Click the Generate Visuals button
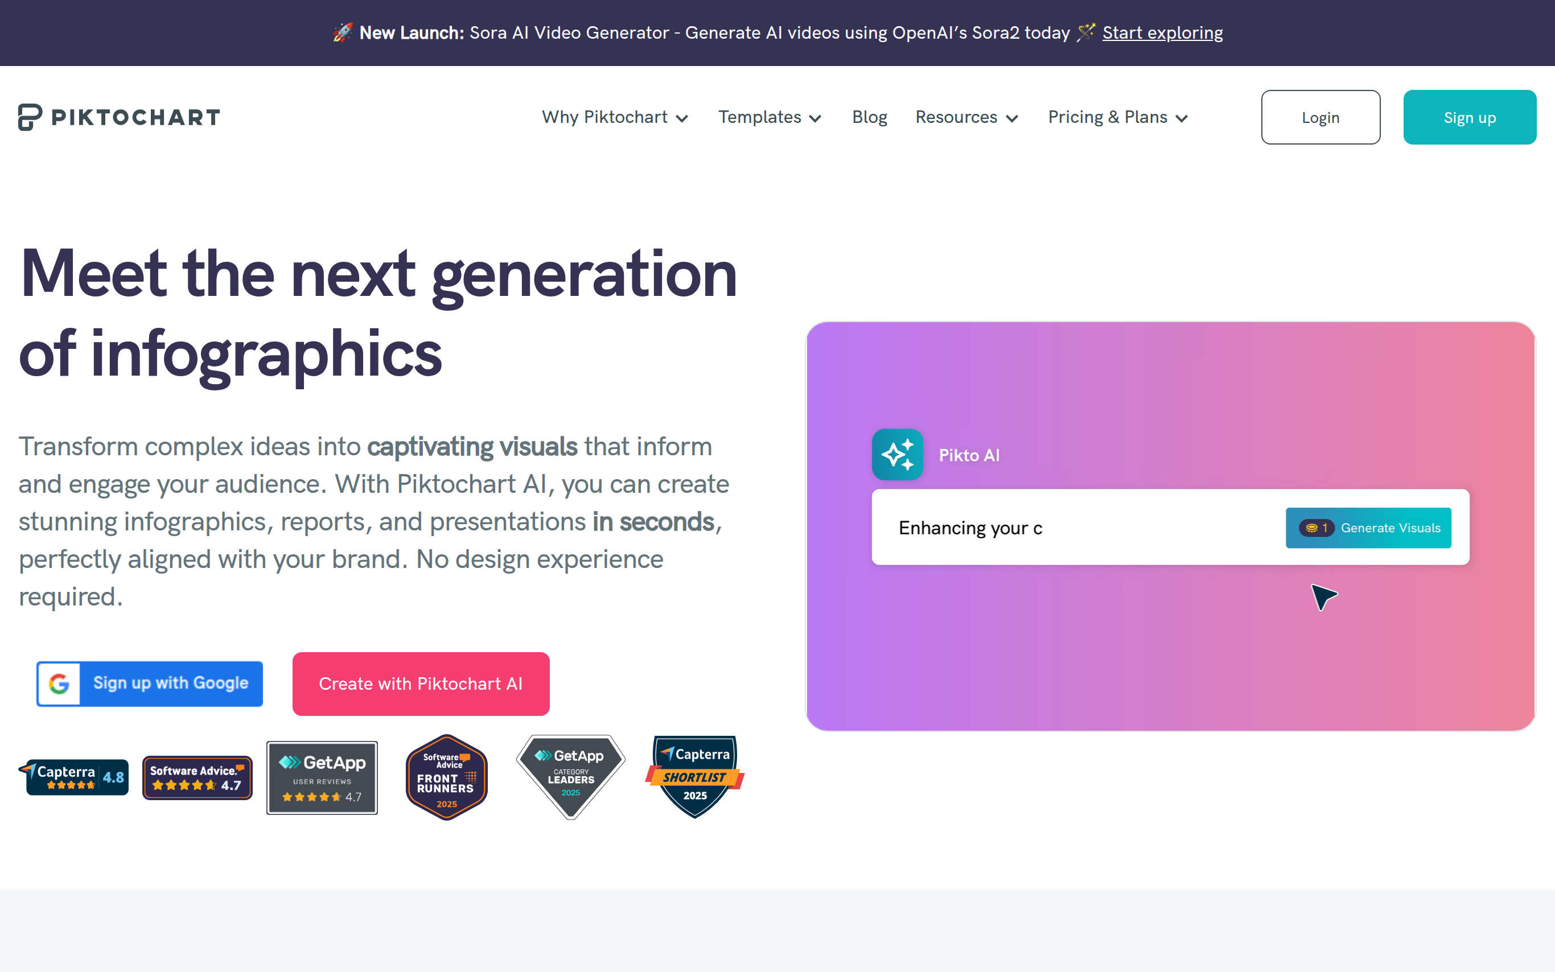This screenshot has width=1555, height=972. point(1368,528)
